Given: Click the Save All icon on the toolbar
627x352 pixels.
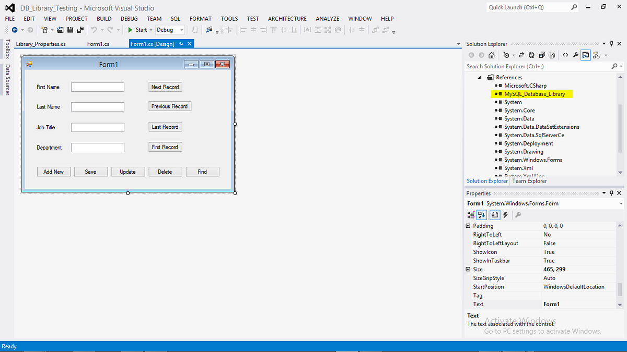Looking at the screenshot, I should pos(79,30).
